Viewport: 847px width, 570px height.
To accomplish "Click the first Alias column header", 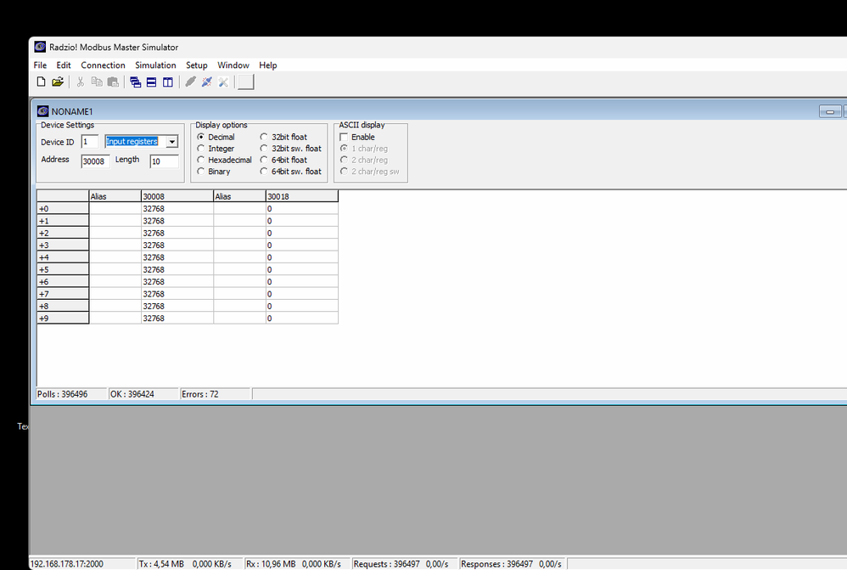I will pos(115,196).
